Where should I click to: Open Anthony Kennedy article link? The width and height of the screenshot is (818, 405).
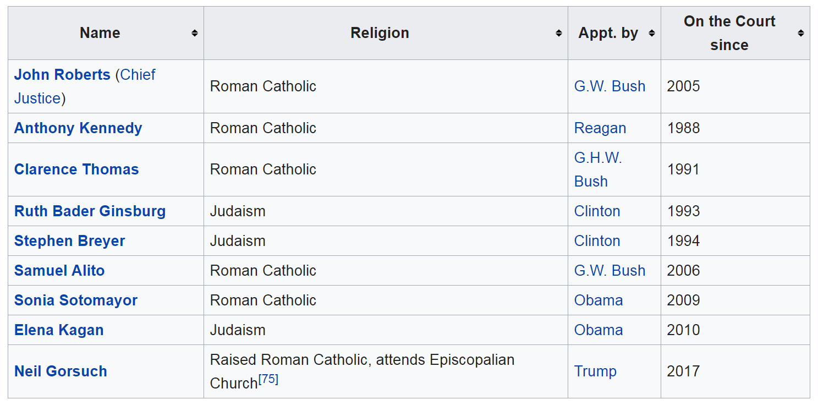coord(78,128)
